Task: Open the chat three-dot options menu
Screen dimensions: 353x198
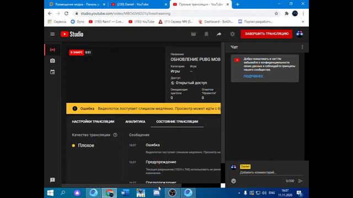Action: coord(302,47)
